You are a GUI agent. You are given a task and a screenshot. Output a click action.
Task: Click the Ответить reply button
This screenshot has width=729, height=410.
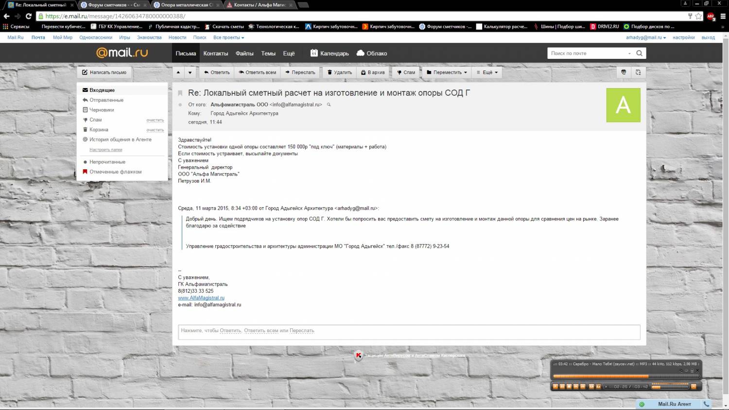point(216,72)
